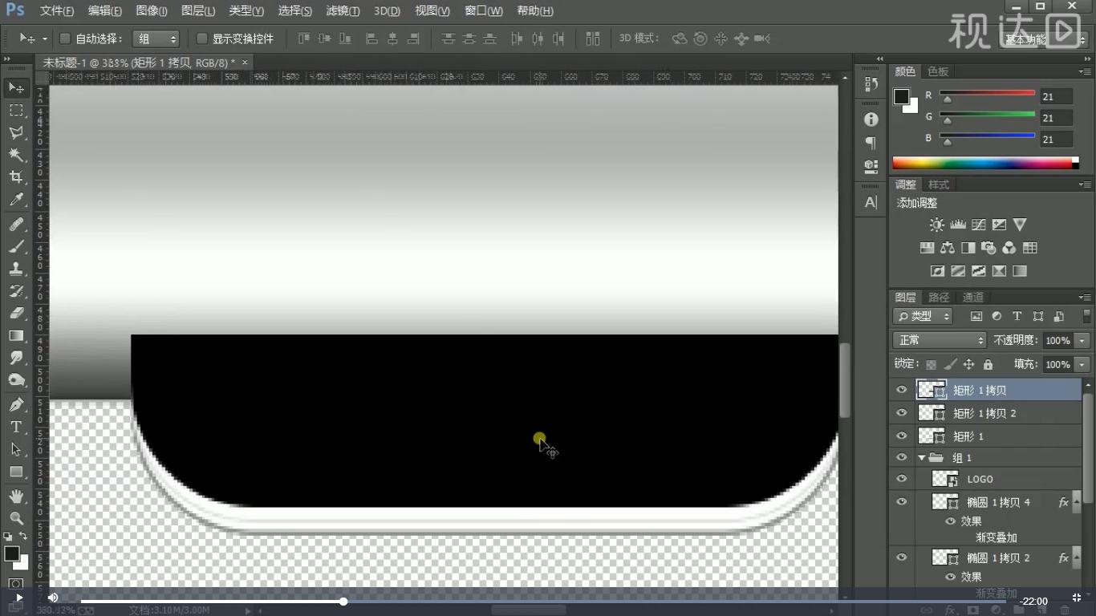Select the Crop tool
The height and width of the screenshot is (616, 1096).
[x=16, y=177]
